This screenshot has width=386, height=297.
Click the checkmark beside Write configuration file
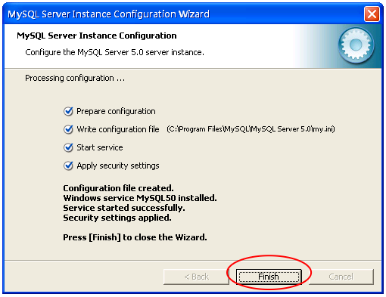68,129
